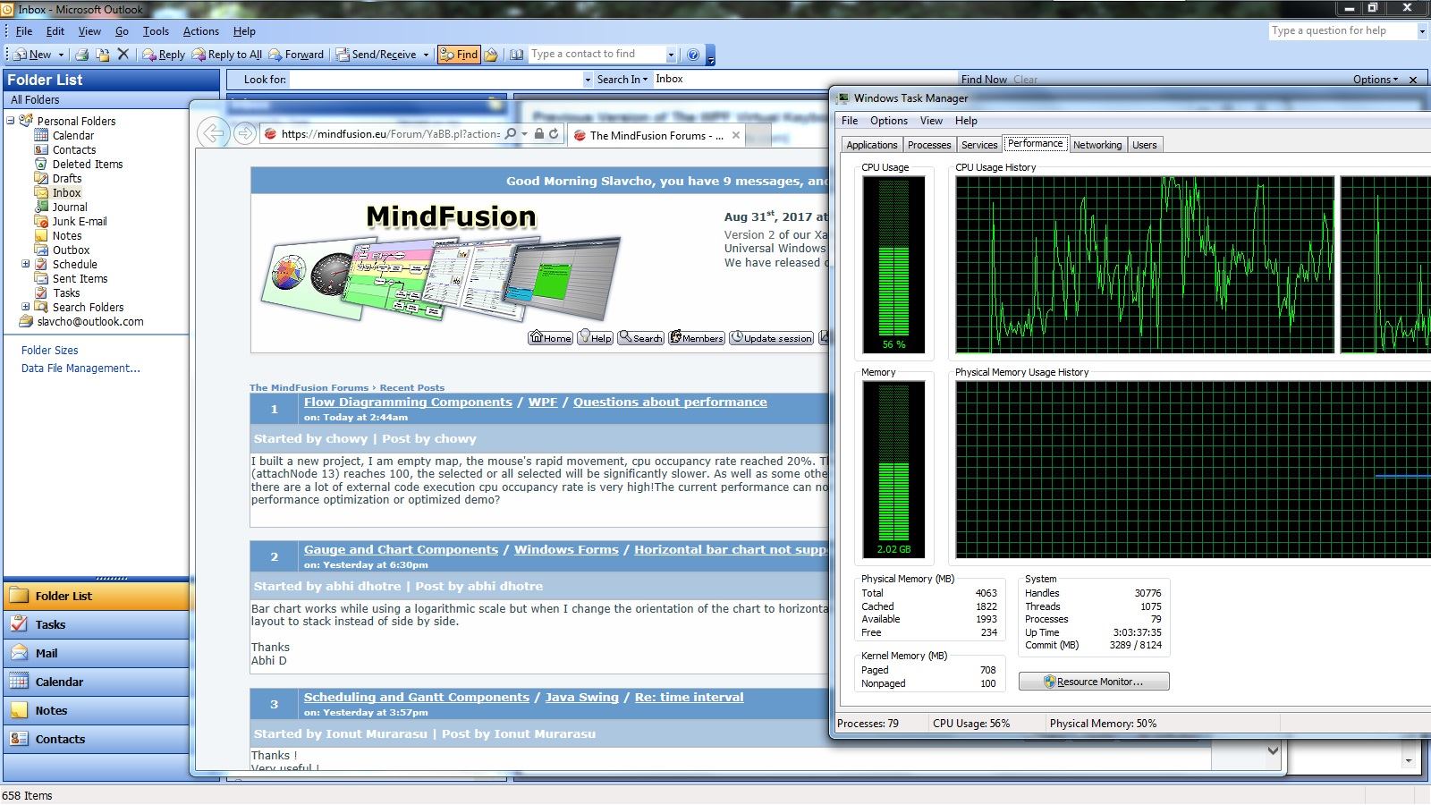
Task: Refresh the MindFusion forum page
Action: click(x=555, y=134)
